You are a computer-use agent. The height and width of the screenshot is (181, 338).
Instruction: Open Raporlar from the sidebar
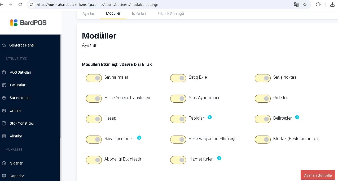pos(17,176)
